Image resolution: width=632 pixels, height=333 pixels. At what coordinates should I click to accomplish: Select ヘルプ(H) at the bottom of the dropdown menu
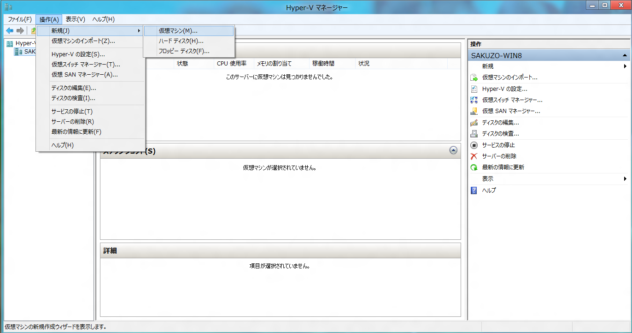click(91, 145)
